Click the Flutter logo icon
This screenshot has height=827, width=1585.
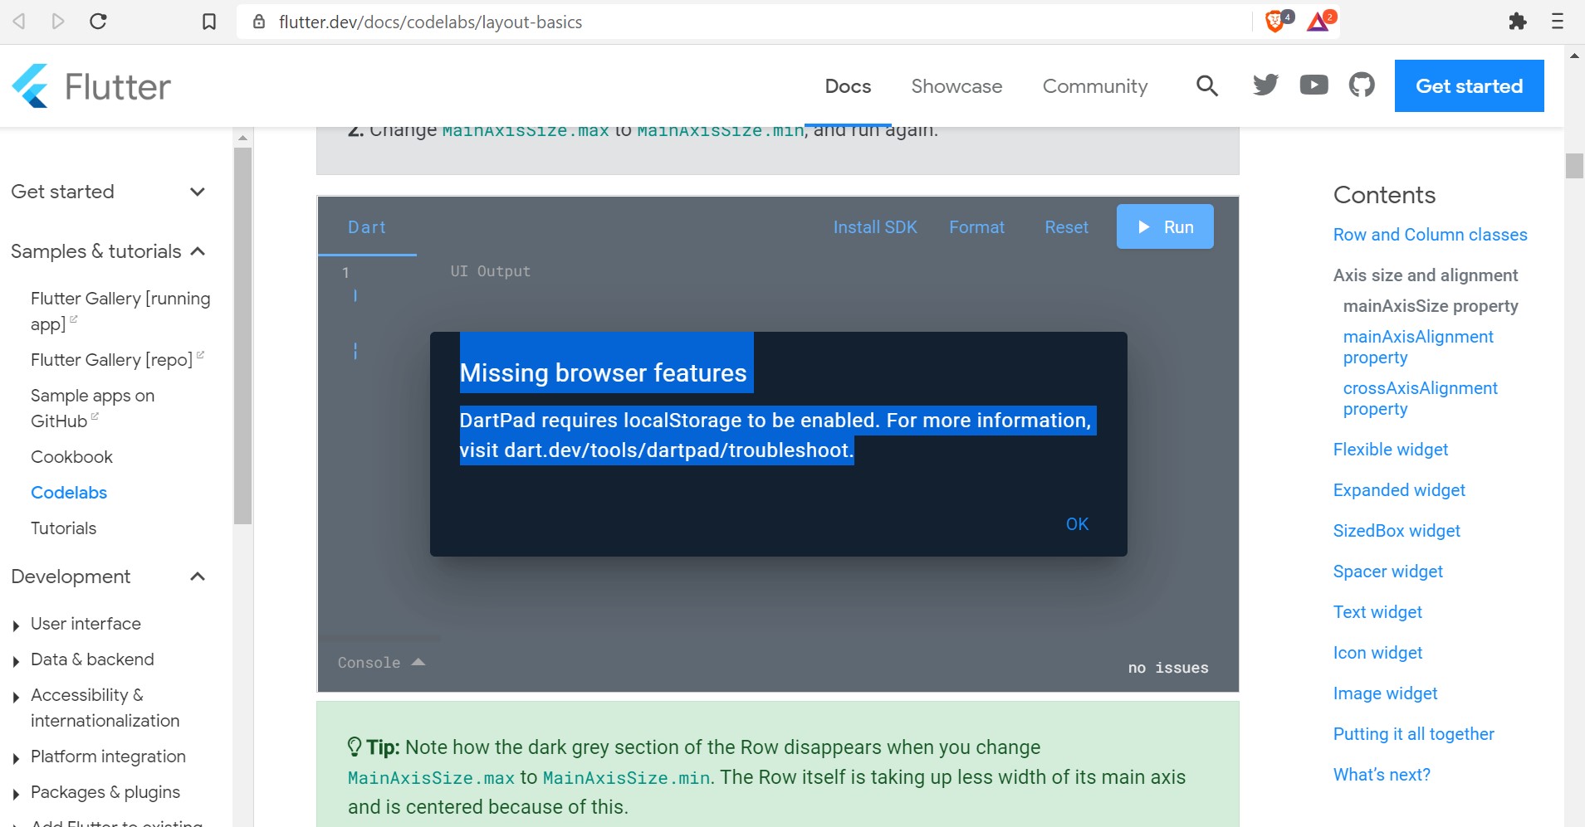tap(31, 86)
